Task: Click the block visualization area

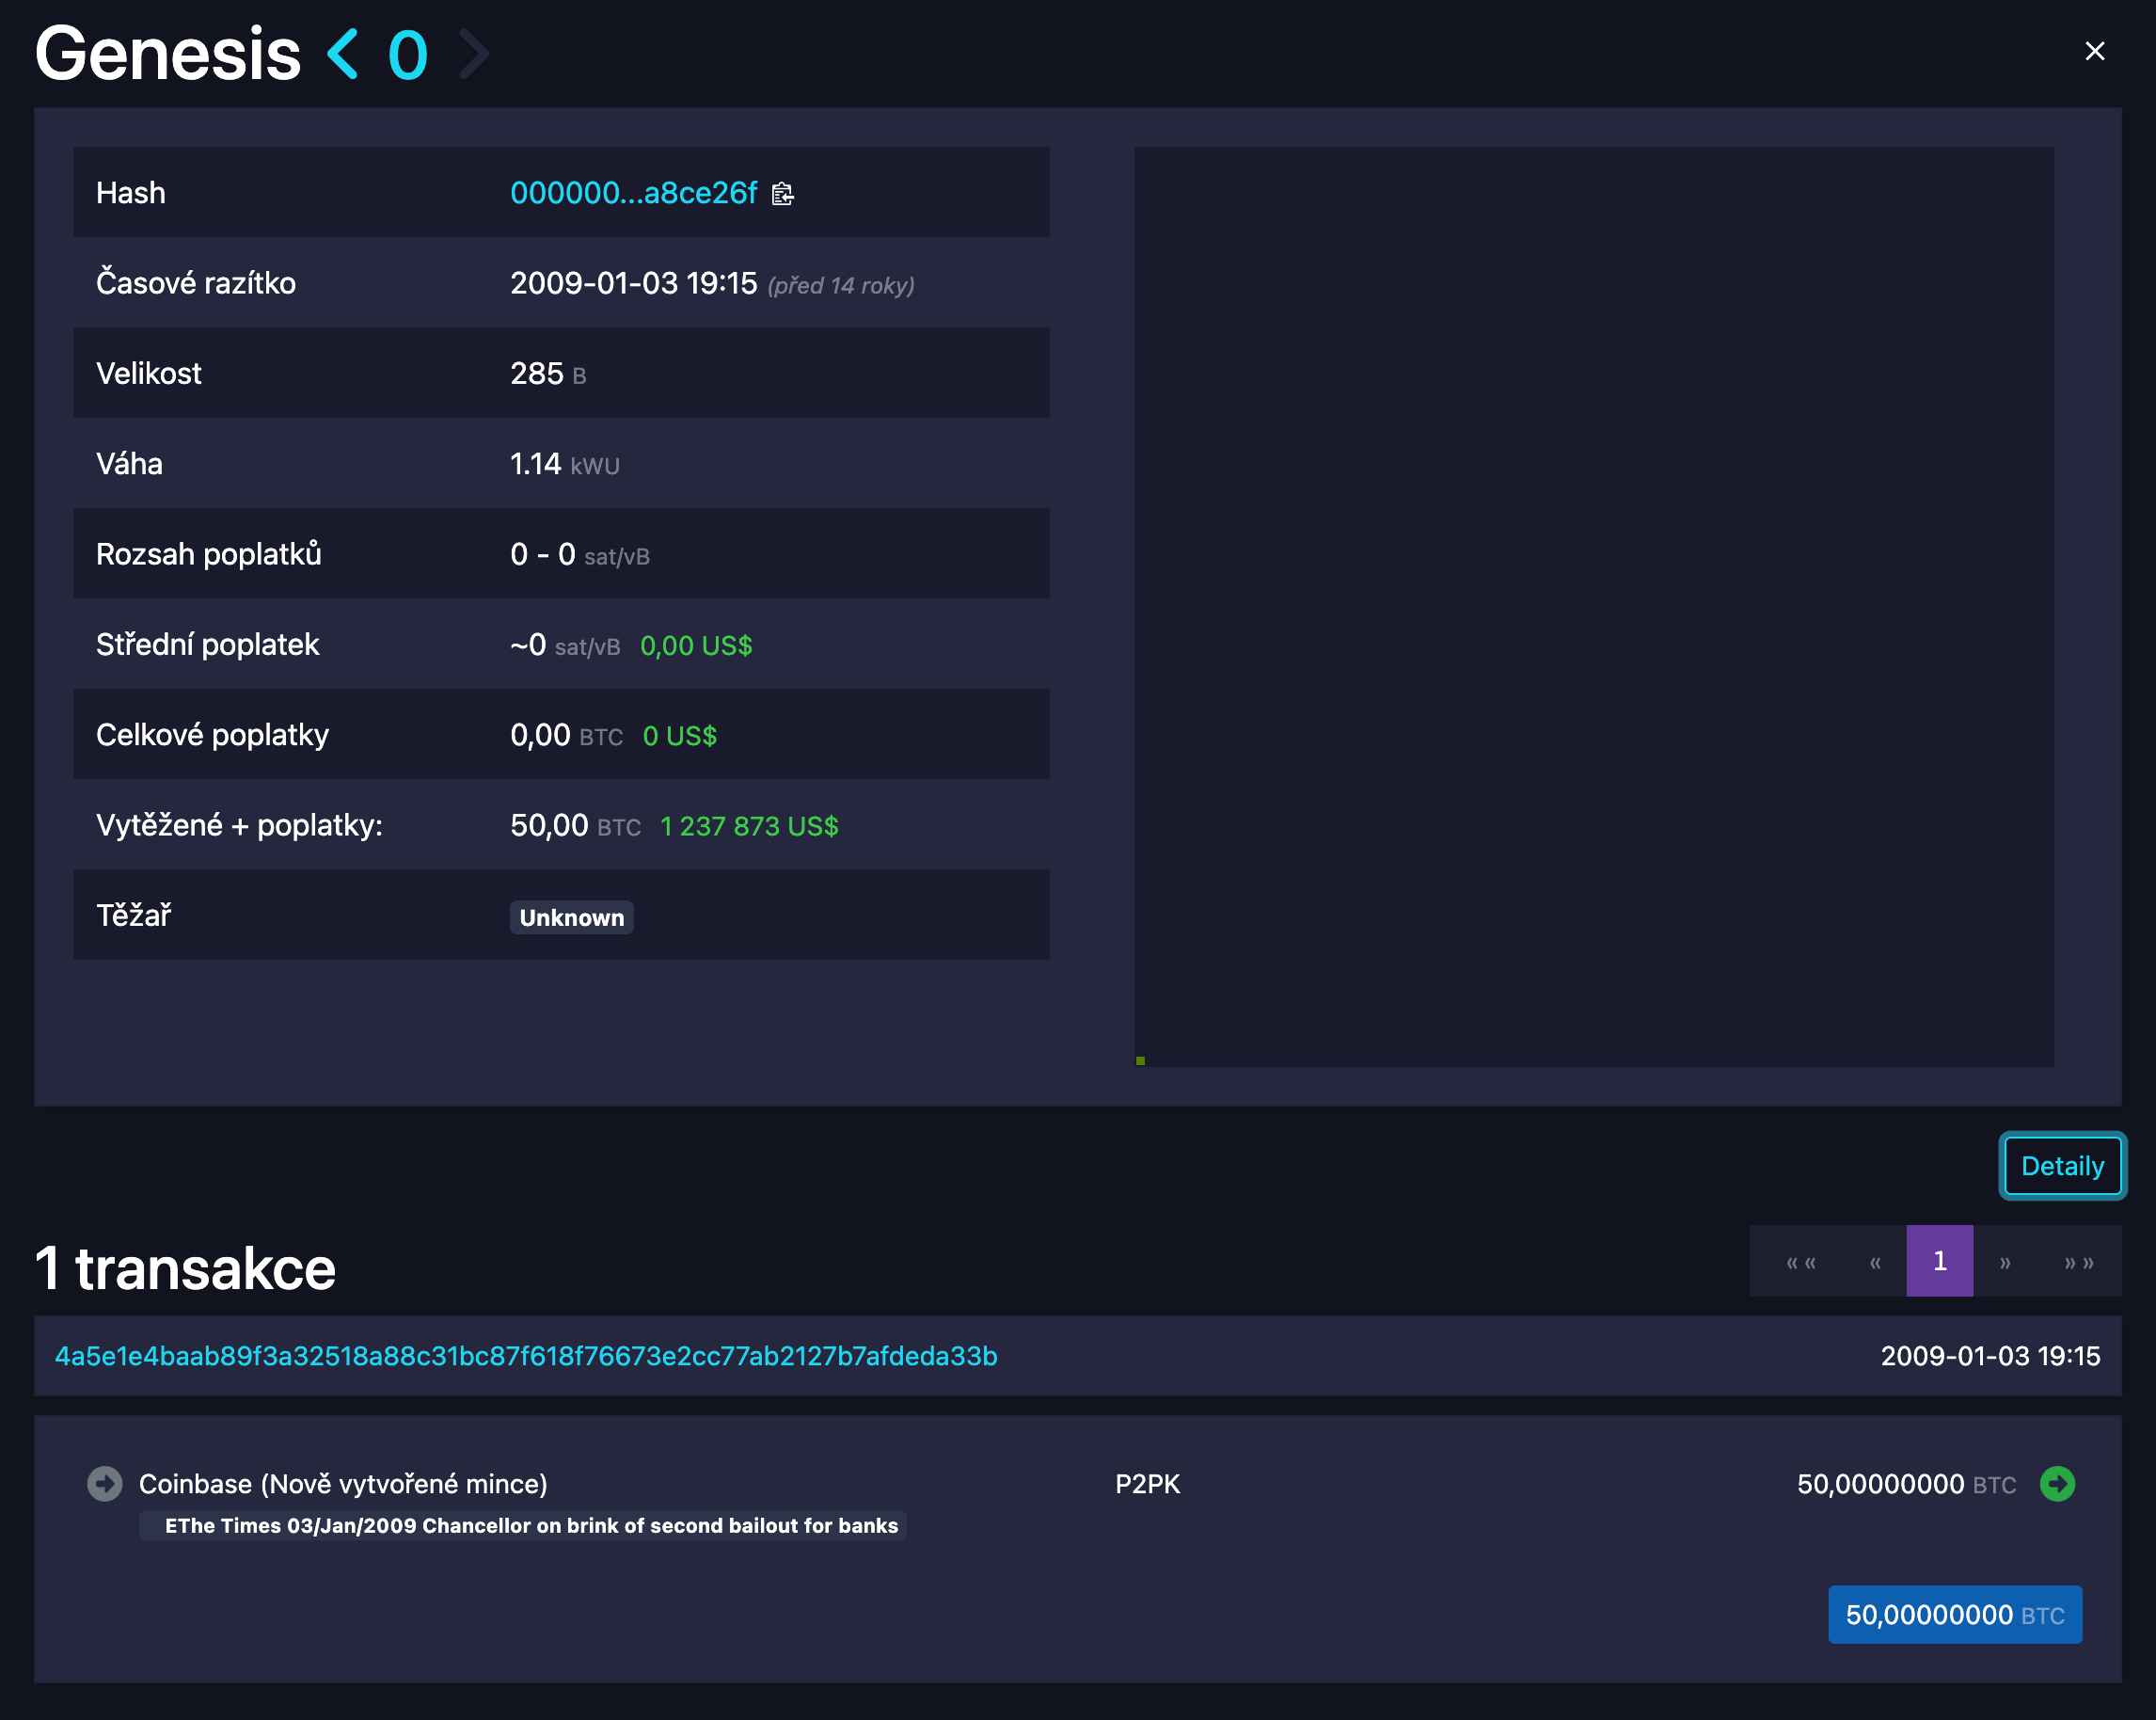Action: pyautogui.click(x=1593, y=606)
